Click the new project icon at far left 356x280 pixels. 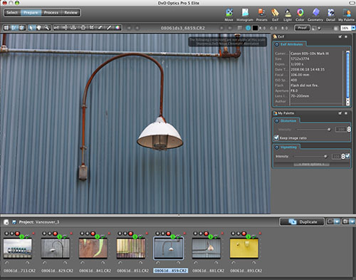(x=6, y=222)
